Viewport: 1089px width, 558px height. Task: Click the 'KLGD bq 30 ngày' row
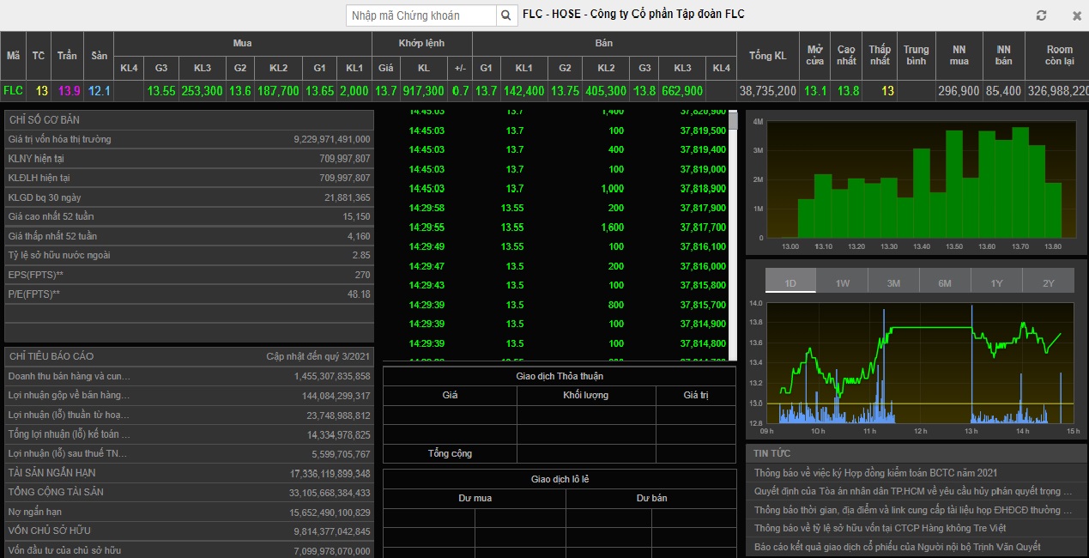pos(190,197)
